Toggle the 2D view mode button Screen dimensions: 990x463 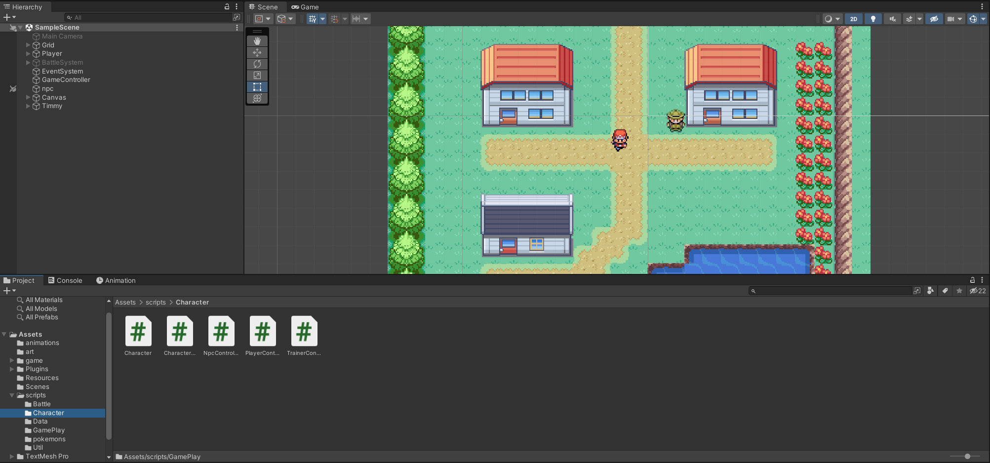pyautogui.click(x=854, y=19)
